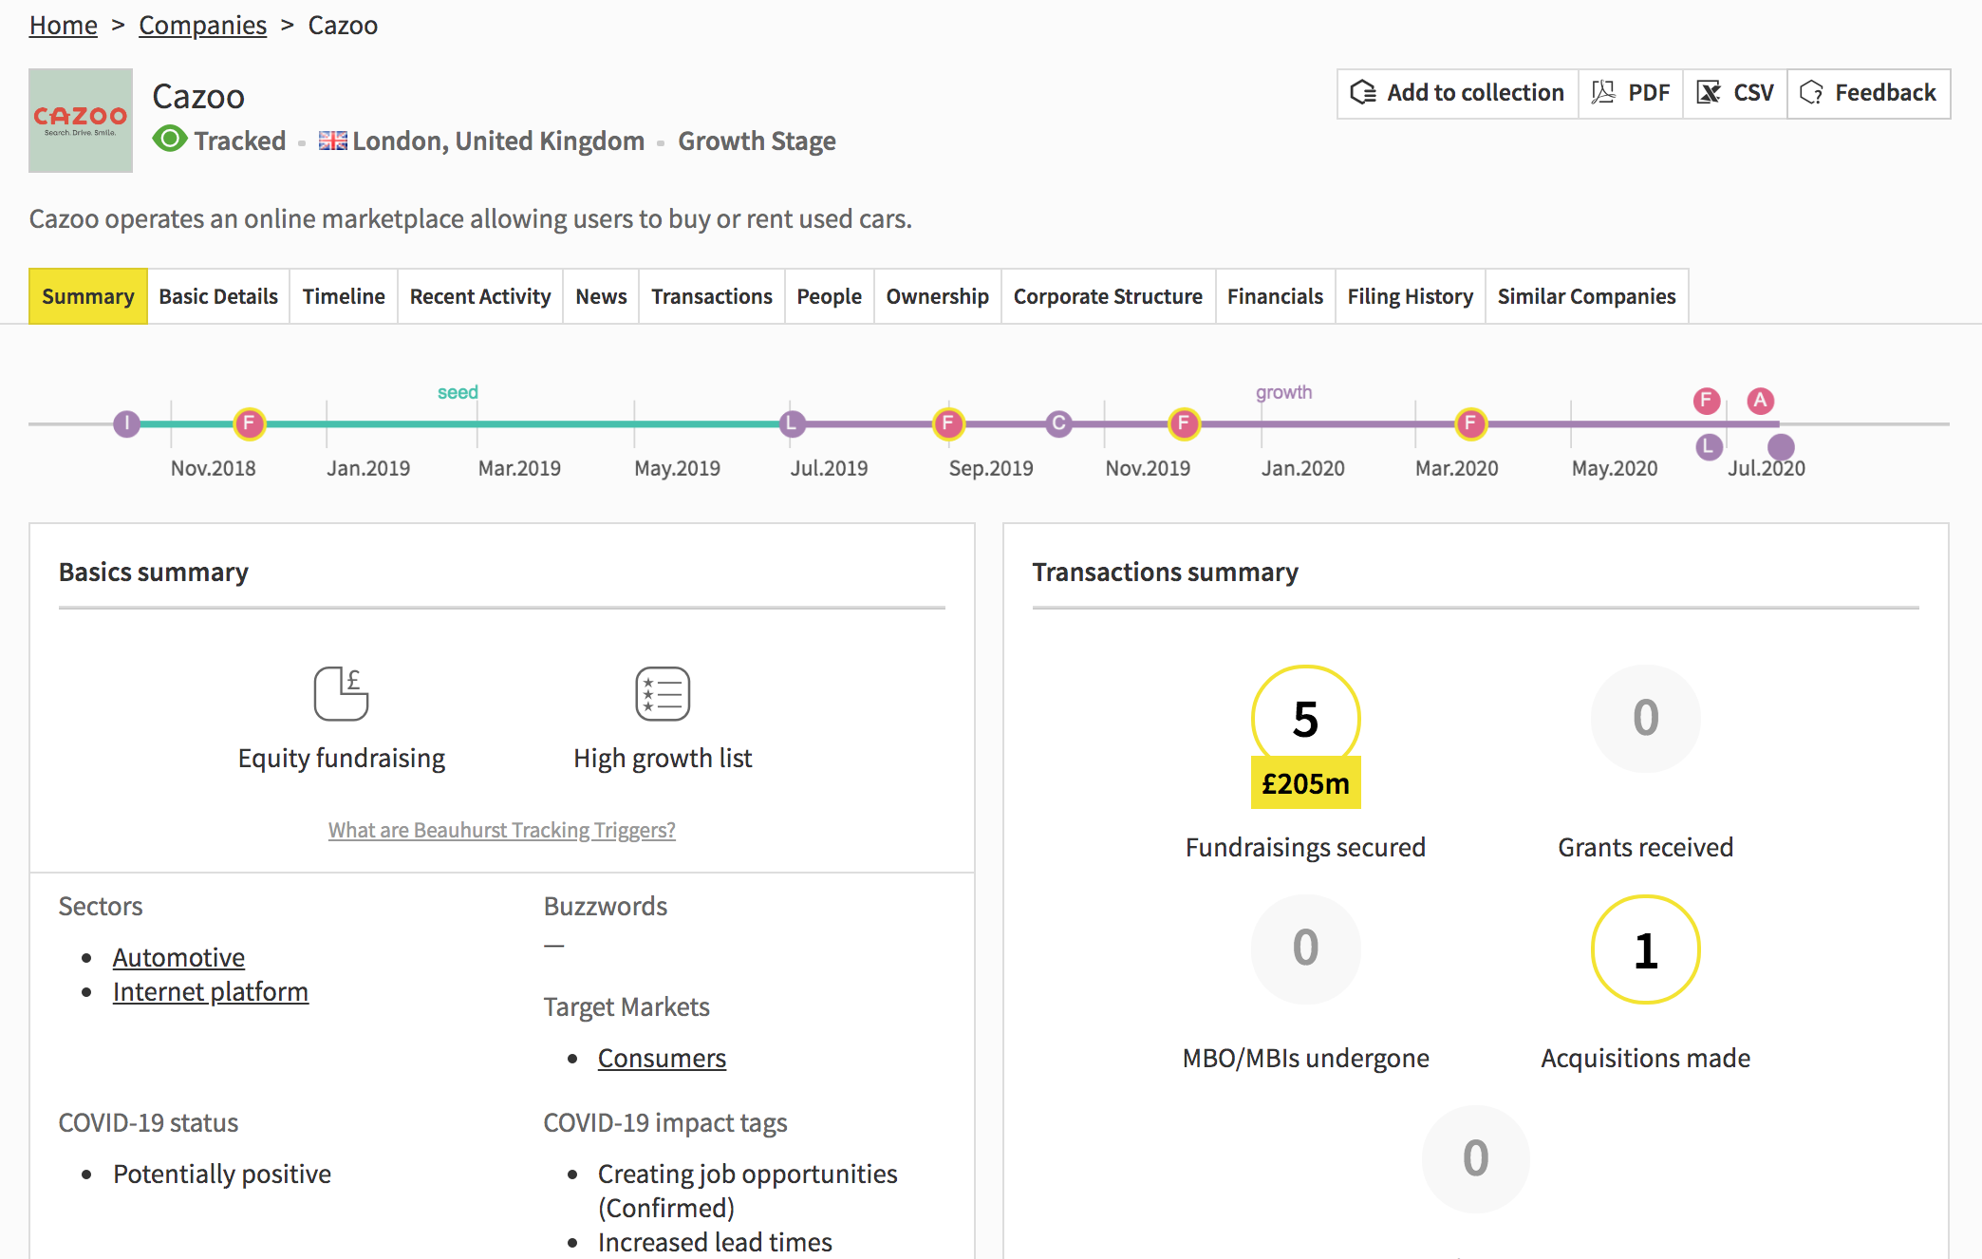This screenshot has width=1982, height=1259.
Task: Go to the Companies breadcrumb link
Action: click(x=202, y=25)
